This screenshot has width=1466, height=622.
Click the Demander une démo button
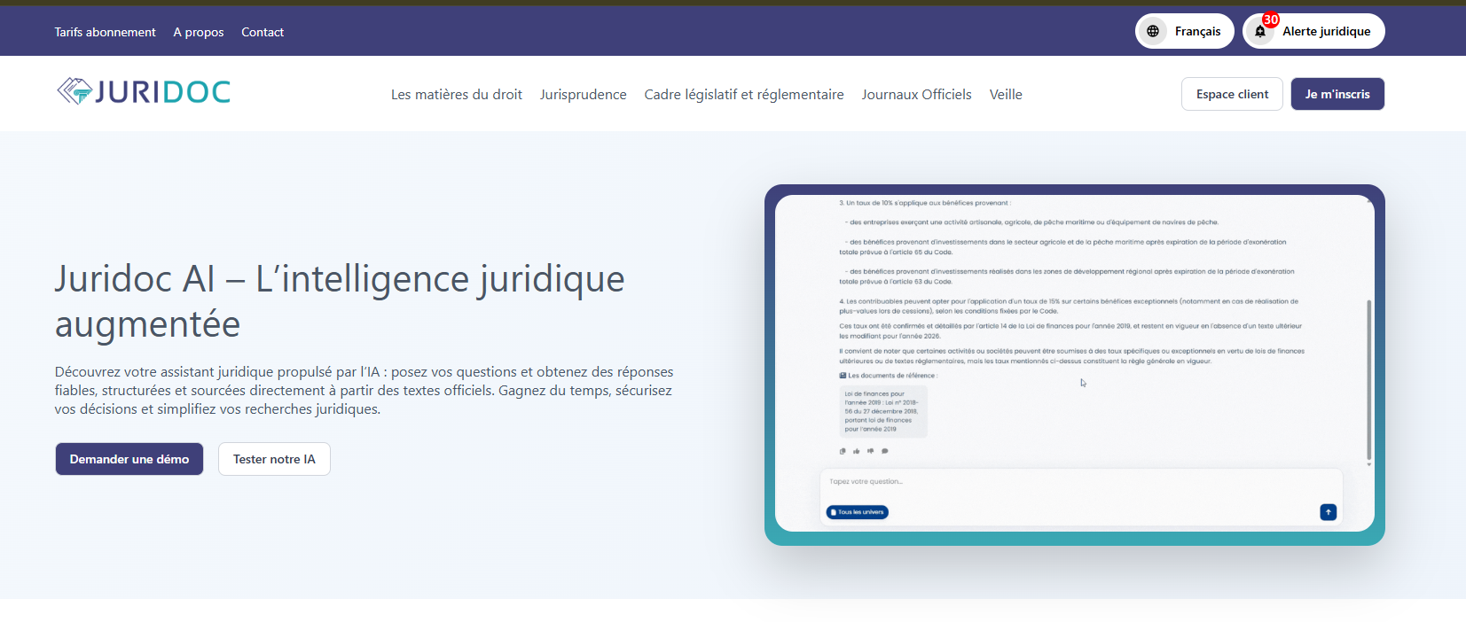129,459
